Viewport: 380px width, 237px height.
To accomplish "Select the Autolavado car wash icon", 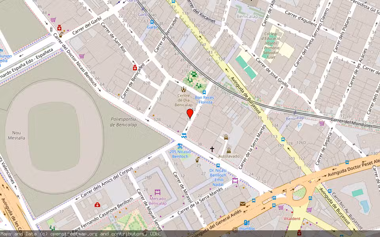I will point(229,151).
